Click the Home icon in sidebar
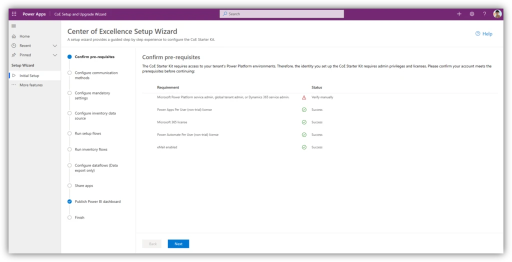Screen dimensions: 512x262 point(13,36)
